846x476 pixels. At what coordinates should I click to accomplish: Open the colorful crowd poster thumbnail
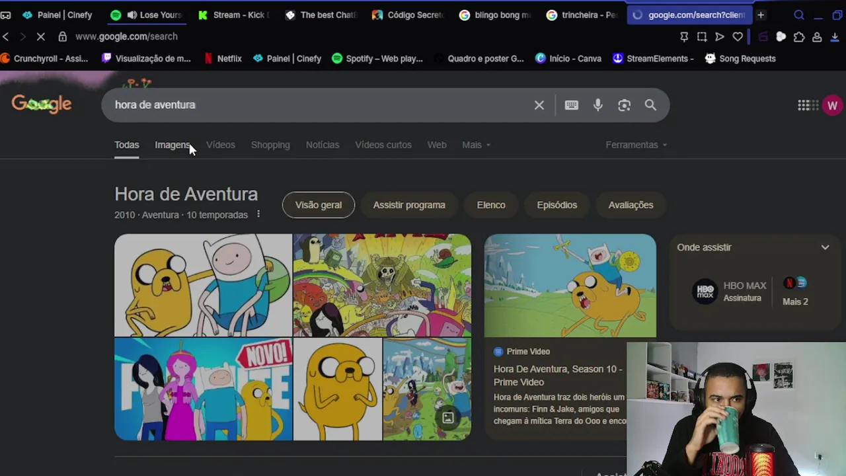382,285
